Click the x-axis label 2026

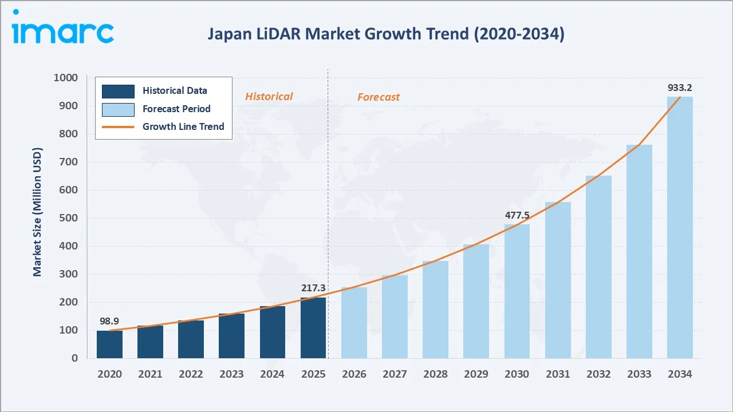pos(354,374)
